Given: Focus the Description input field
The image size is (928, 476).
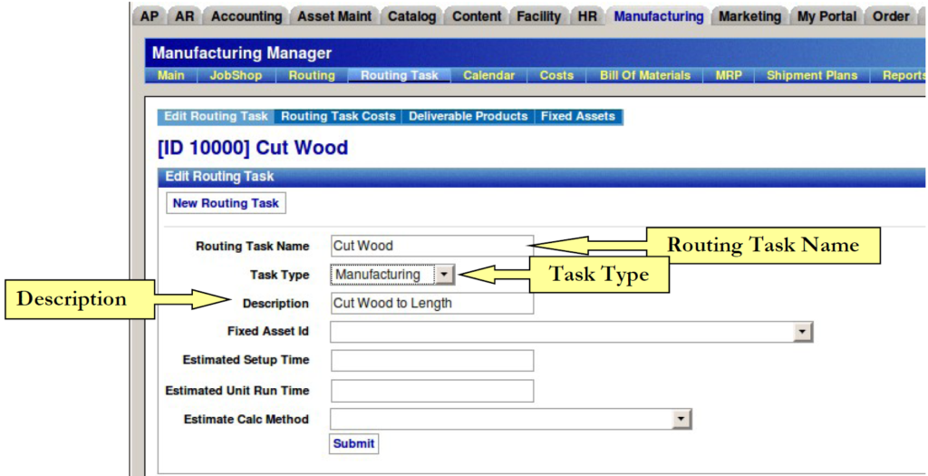Looking at the screenshot, I should 431,304.
